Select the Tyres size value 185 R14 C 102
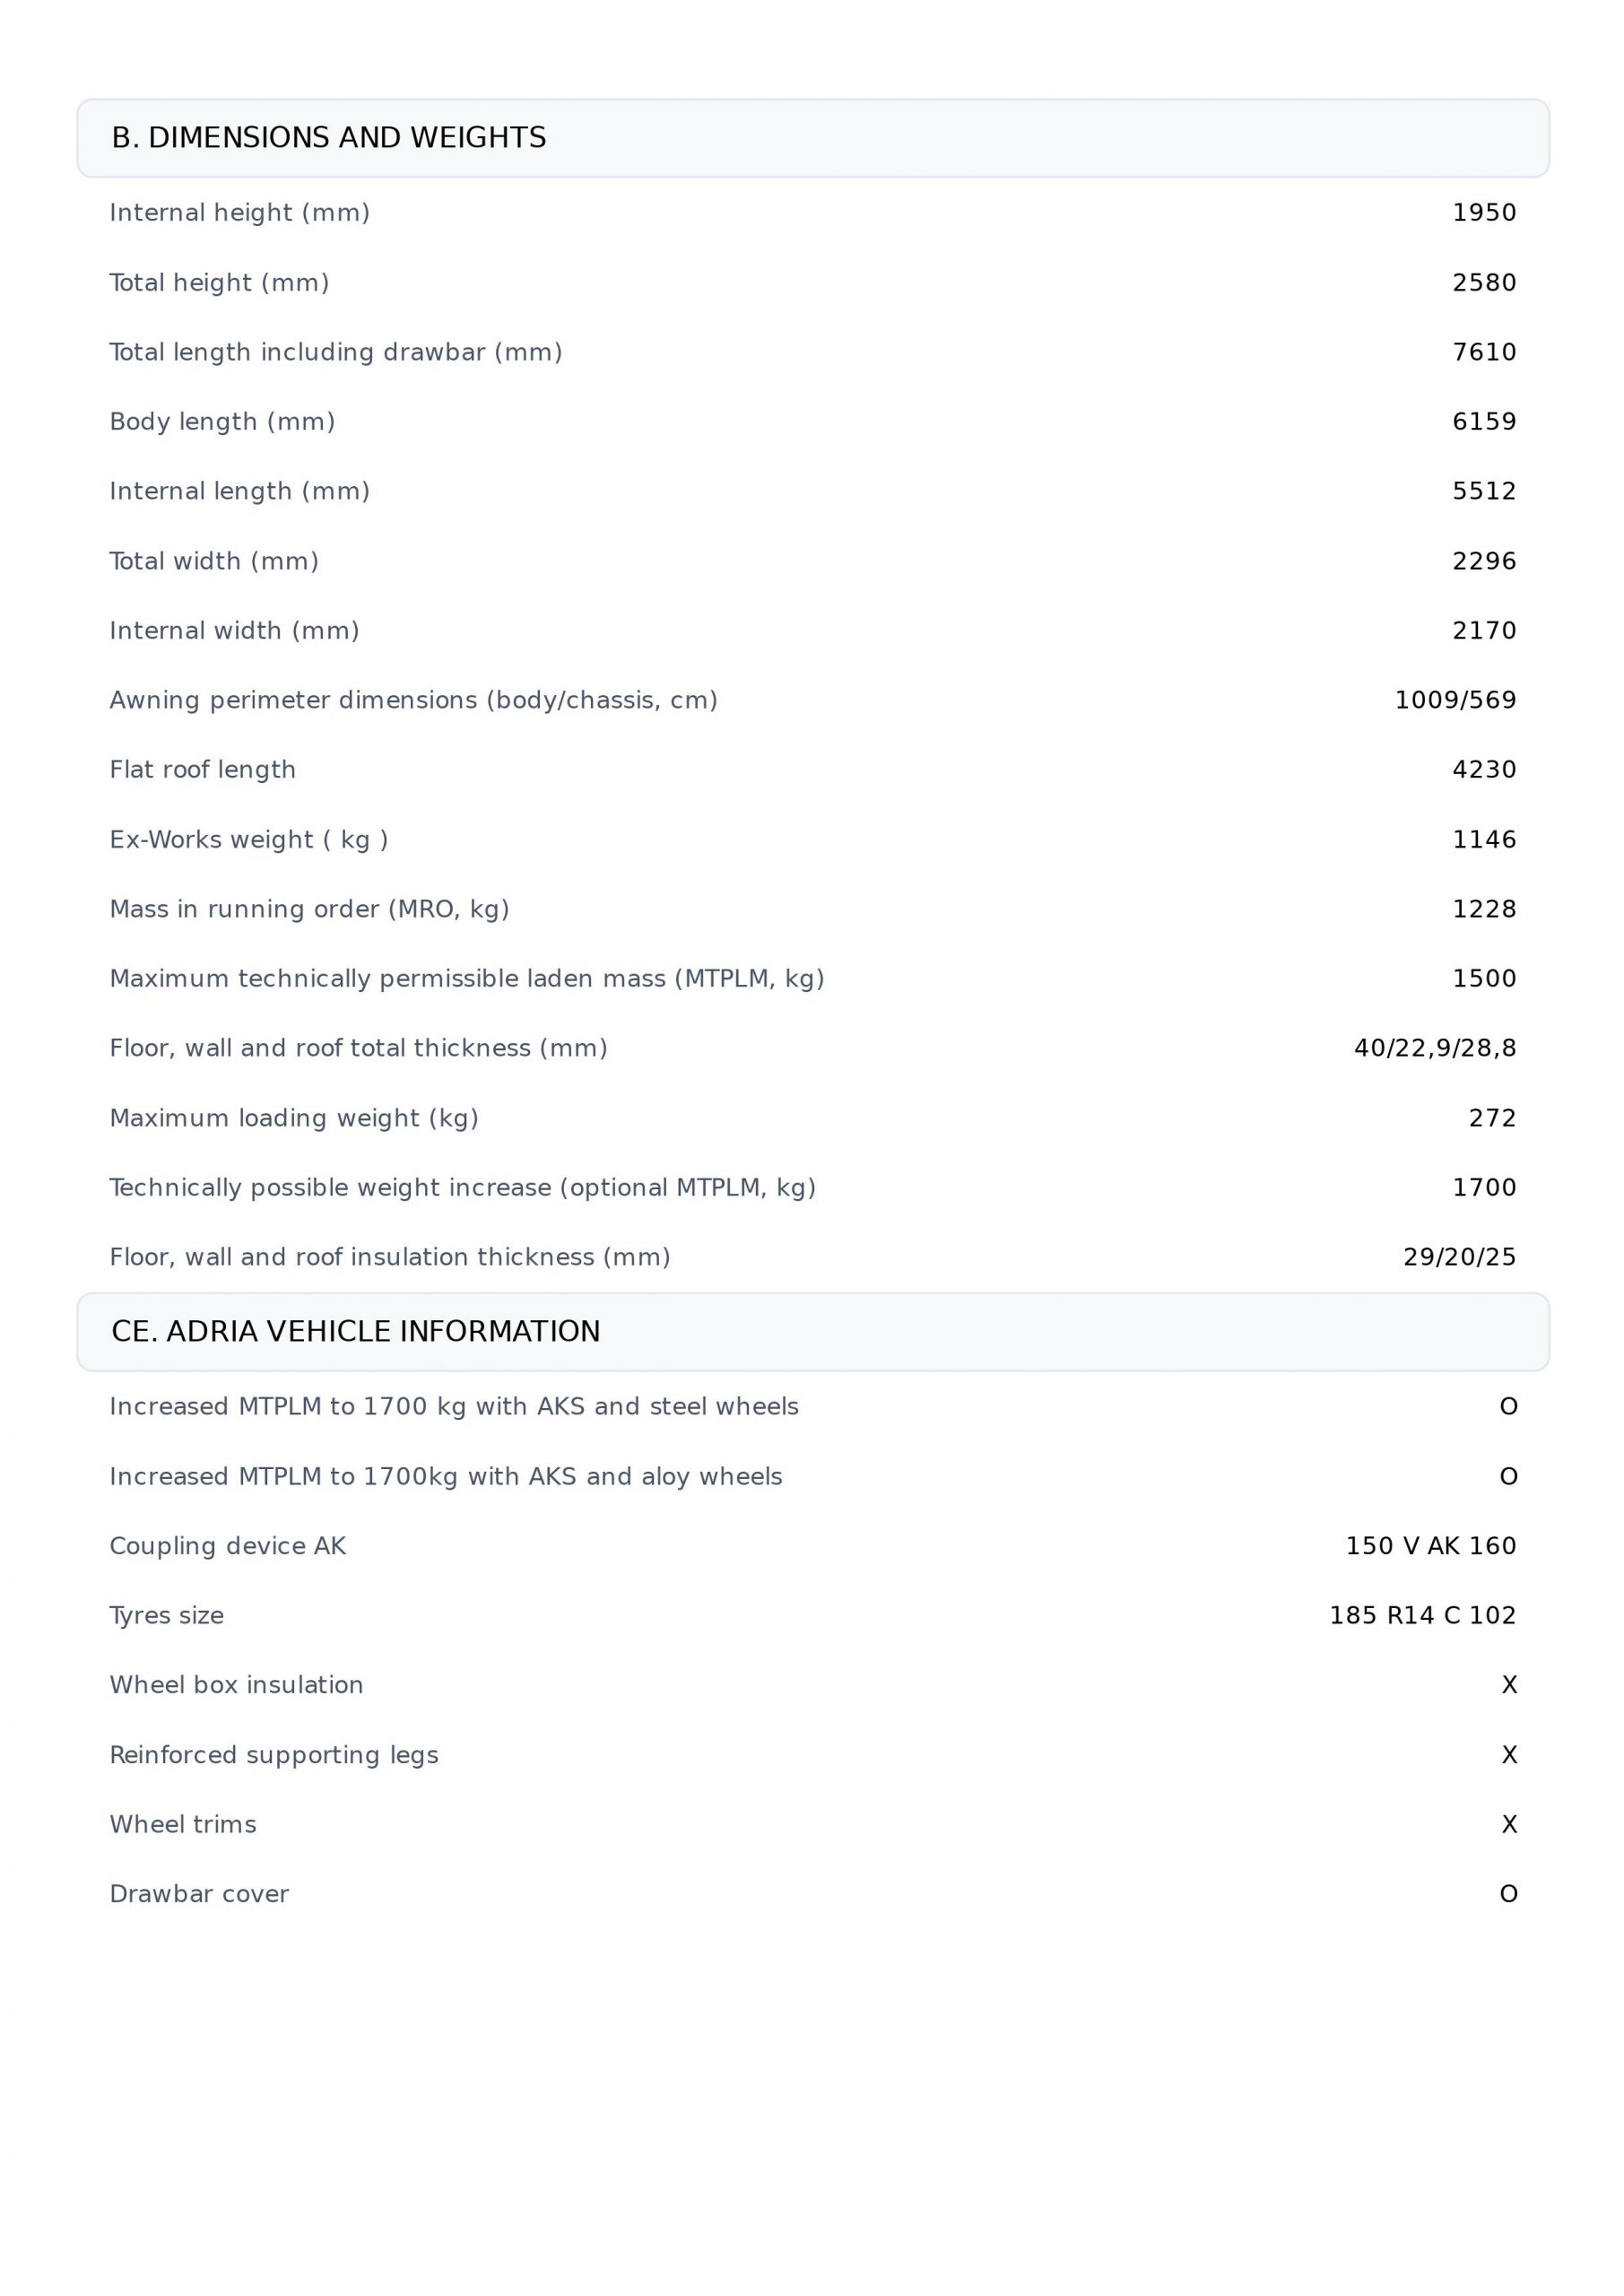This screenshot has height=2296, width=1624. [x=1423, y=1616]
